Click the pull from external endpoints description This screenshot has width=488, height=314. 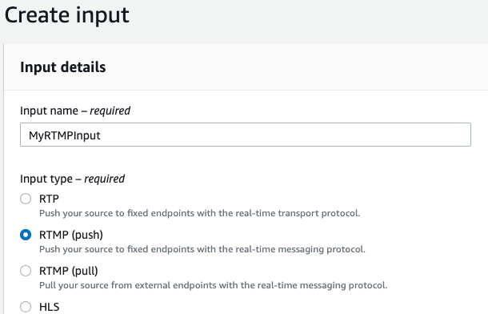pos(213,285)
